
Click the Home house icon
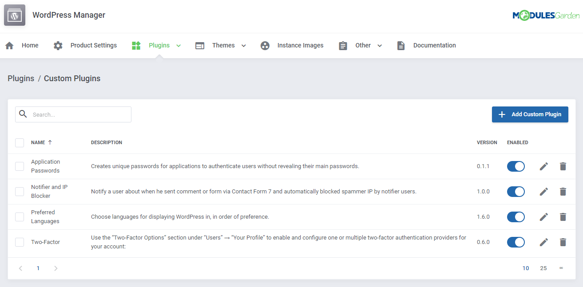[x=9, y=46]
